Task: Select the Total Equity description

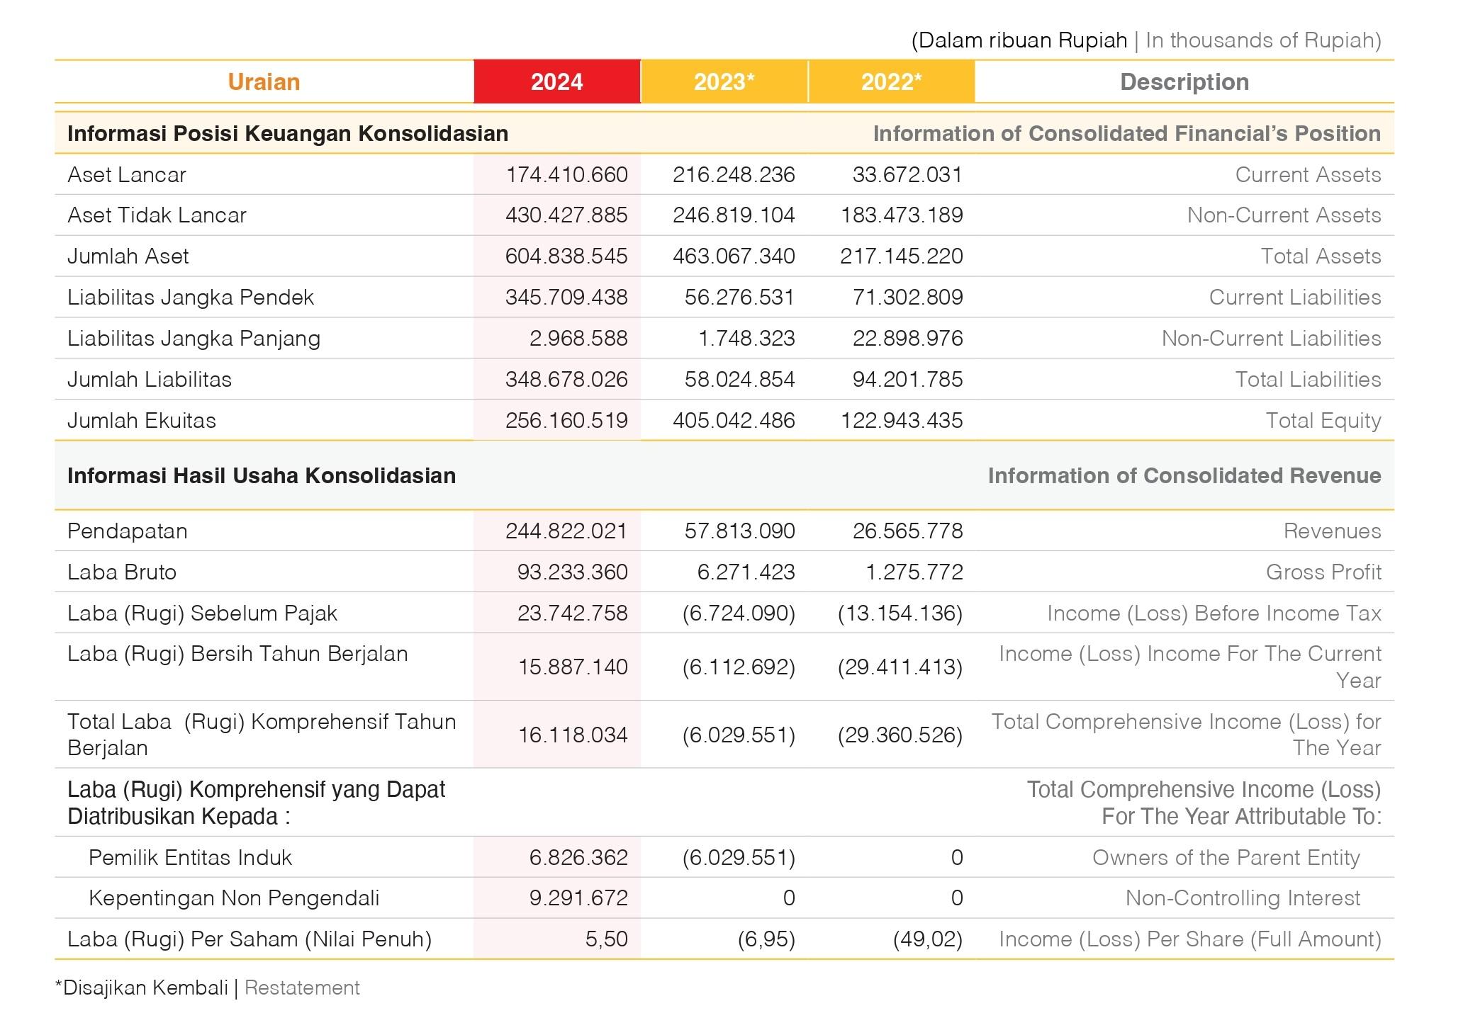Action: 1323,421
